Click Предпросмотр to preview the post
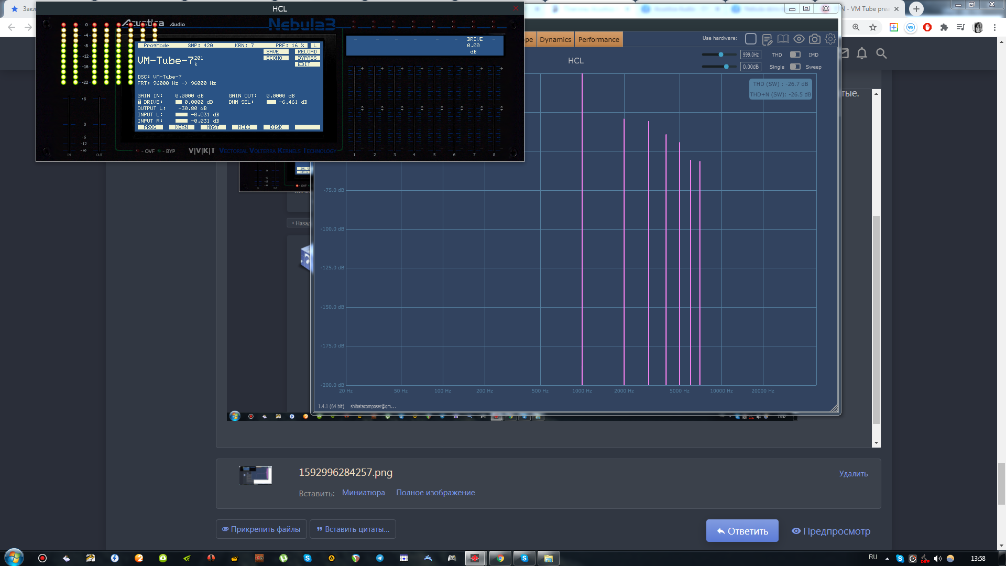The height and width of the screenshot is (566, 1006). click(831, 531)
